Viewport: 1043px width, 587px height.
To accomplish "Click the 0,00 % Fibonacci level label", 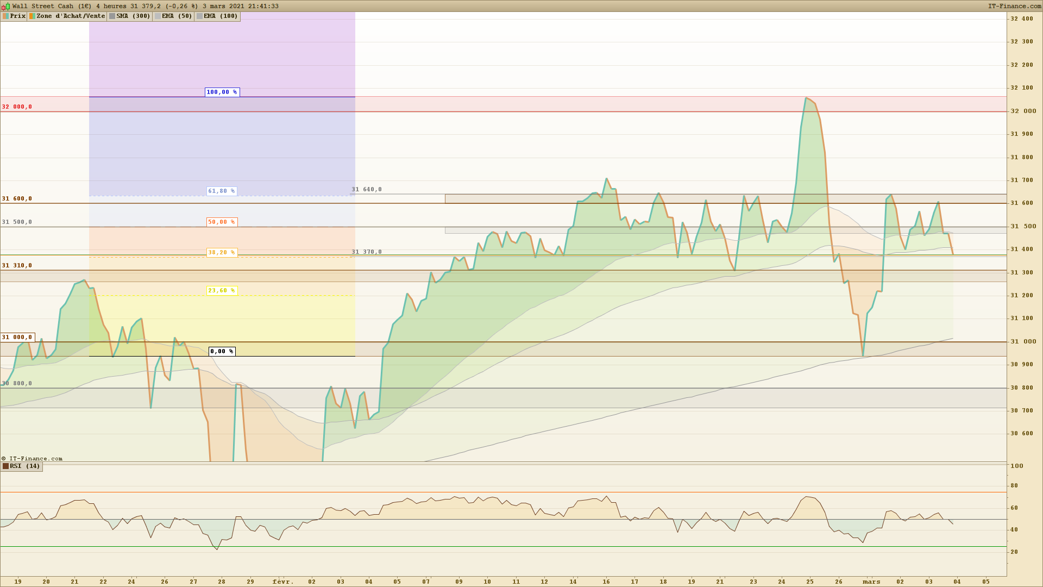I will (x=222, y=352).
